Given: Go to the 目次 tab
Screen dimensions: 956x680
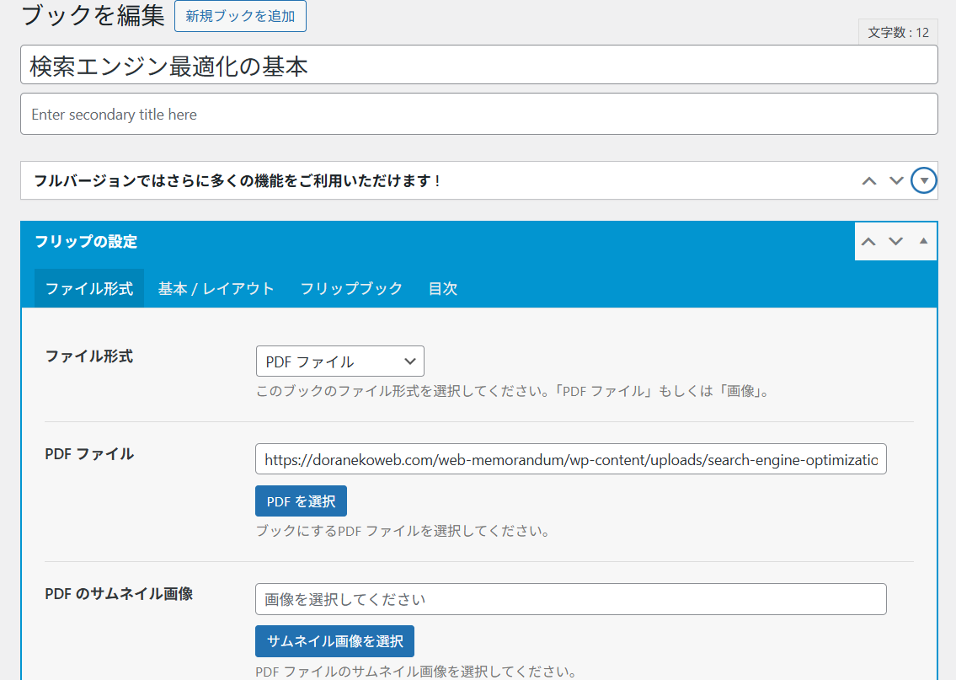Looking at the screenshot, I should point(443,288).
